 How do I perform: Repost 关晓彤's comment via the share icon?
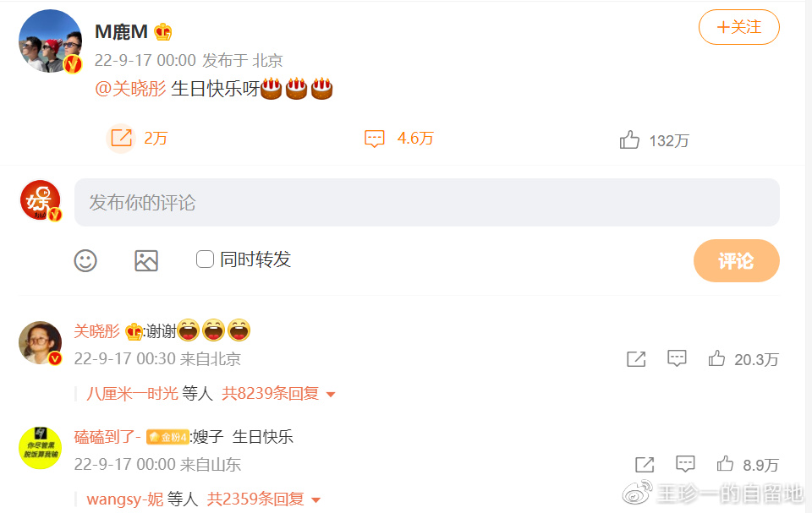[x=636, y=358]
